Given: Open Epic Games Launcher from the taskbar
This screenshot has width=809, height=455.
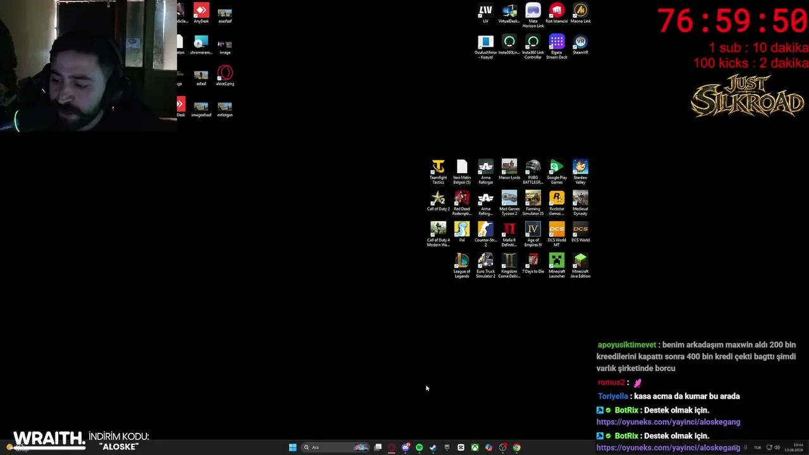Looking at the screenshot, I should pos(447,447).
